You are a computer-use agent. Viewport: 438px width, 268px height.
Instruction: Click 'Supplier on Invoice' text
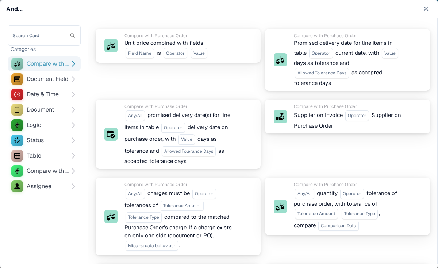318,115
